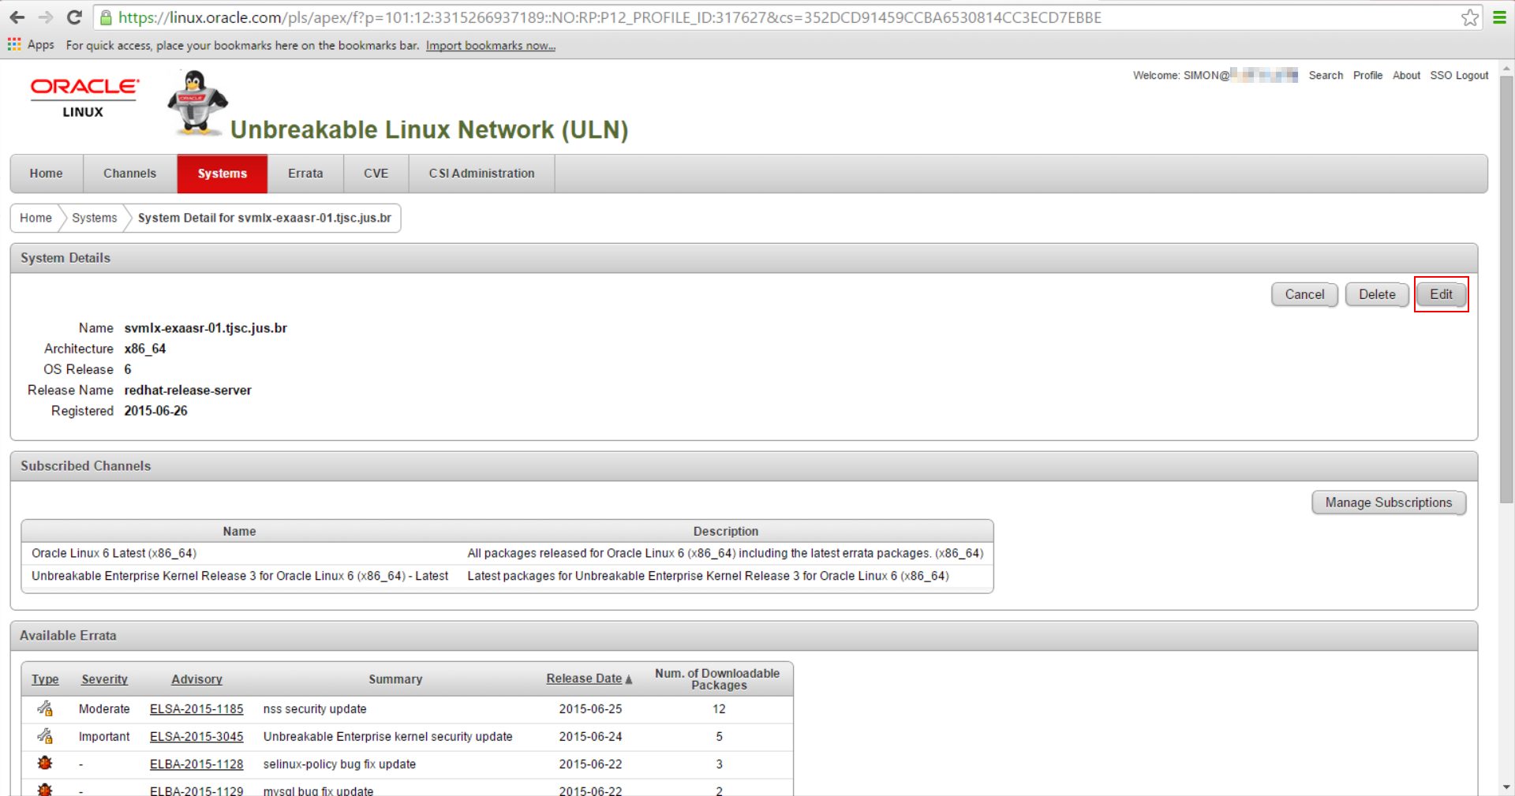Click system name svmlx-exaasr-01.tjsc.jus.br value
Screen dimensions: 1515x796
click(206, 328)
